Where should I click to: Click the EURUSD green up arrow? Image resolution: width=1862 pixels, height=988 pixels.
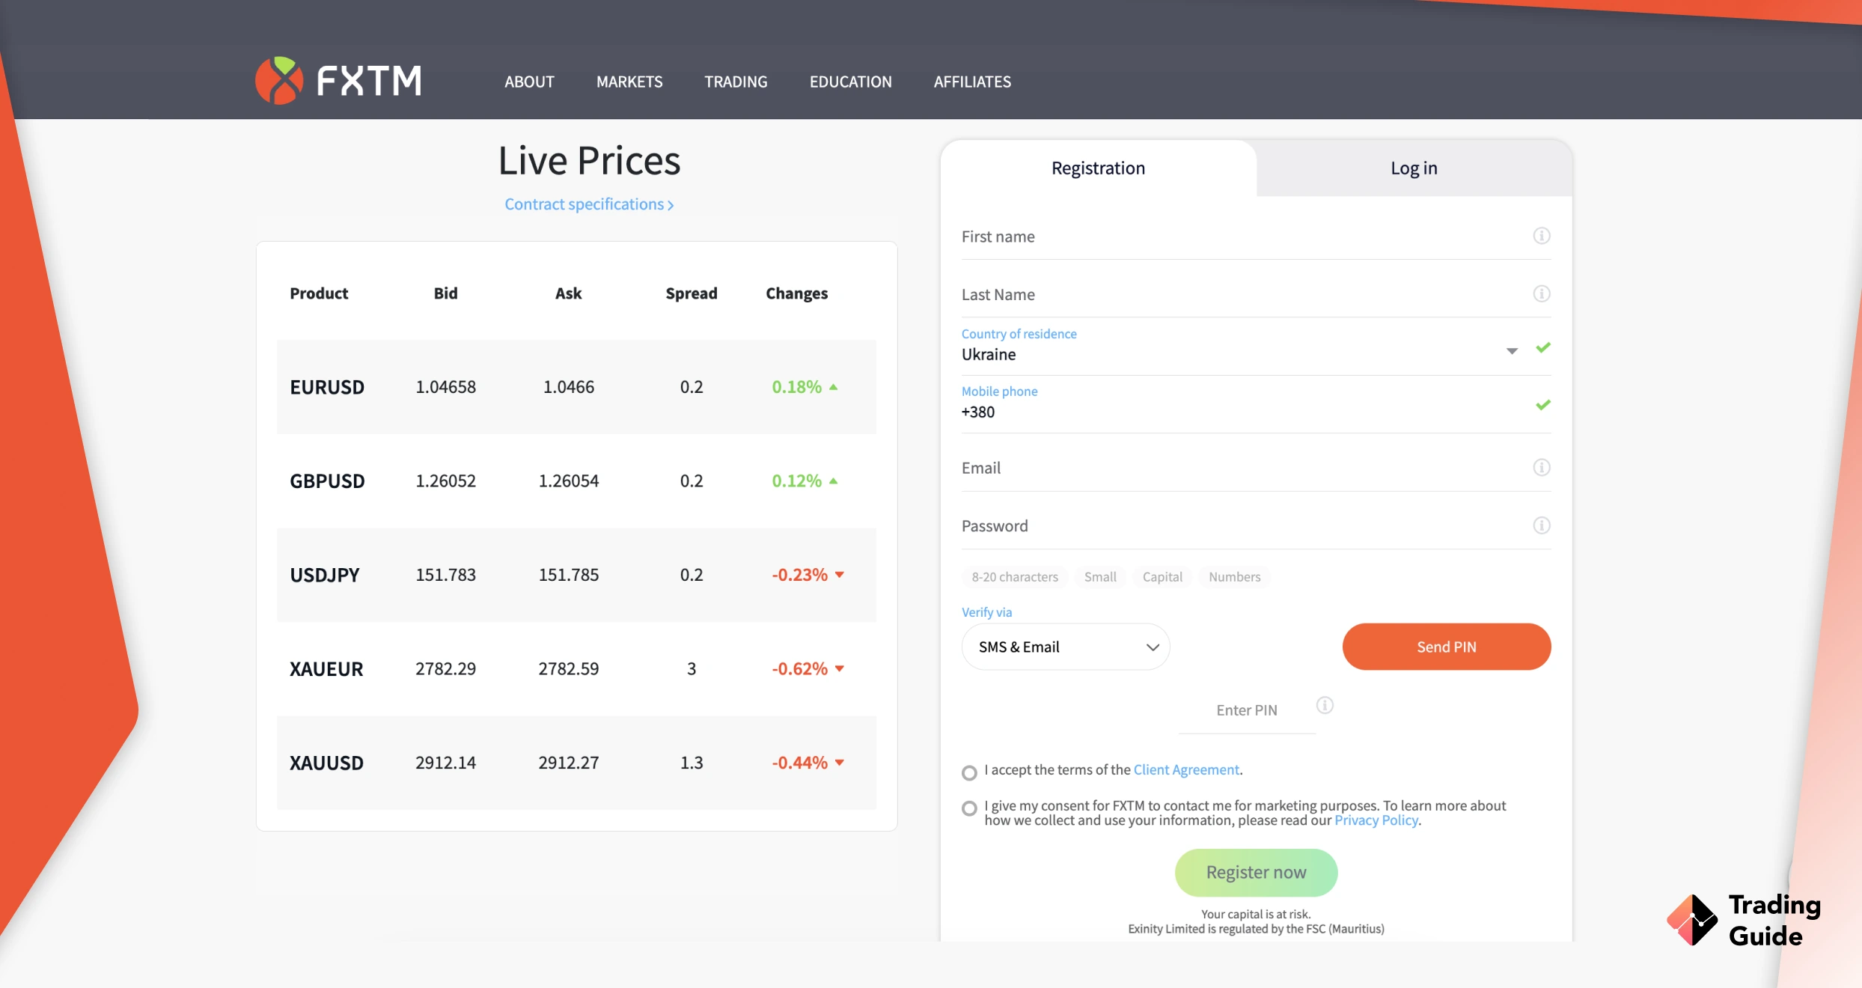(833, 387)
